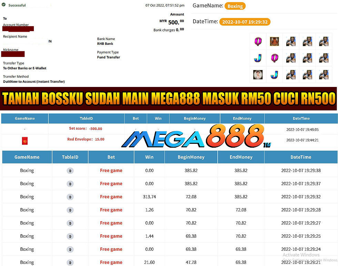The width and height of the screenshot is (338, 266).
Task: Click TableID 0 badge in the 19:29:24 row
Action: [70, 250]
